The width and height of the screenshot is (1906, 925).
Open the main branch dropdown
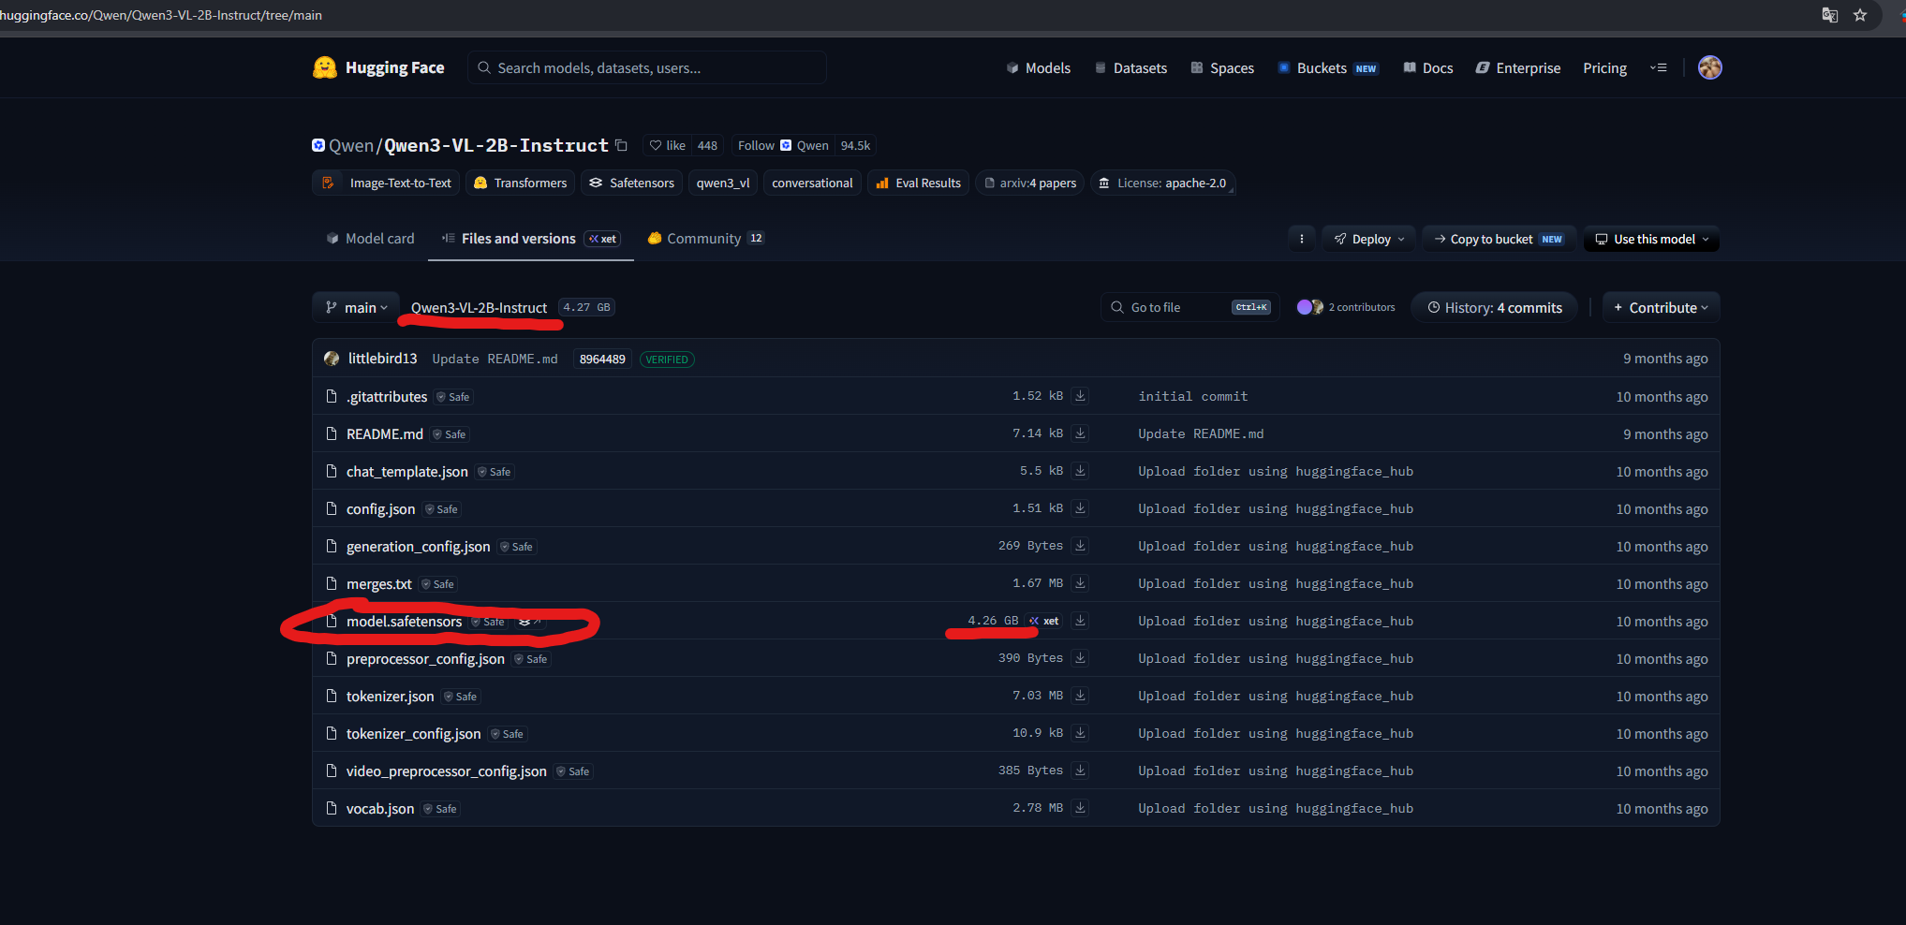point(356,307)
